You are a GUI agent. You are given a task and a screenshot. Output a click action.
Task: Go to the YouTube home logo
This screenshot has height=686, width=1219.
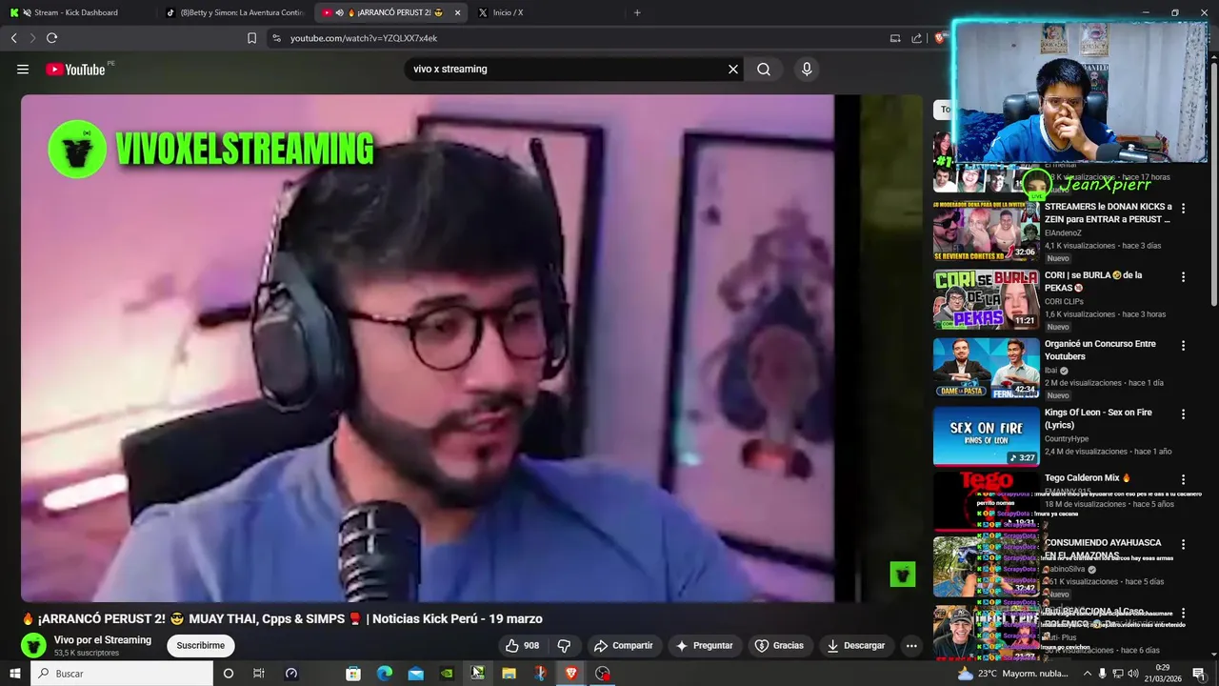point(75,69)
